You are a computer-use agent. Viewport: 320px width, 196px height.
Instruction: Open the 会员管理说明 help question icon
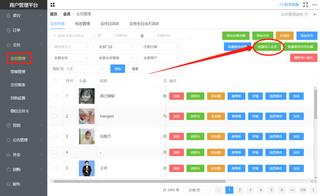[306, 15]
